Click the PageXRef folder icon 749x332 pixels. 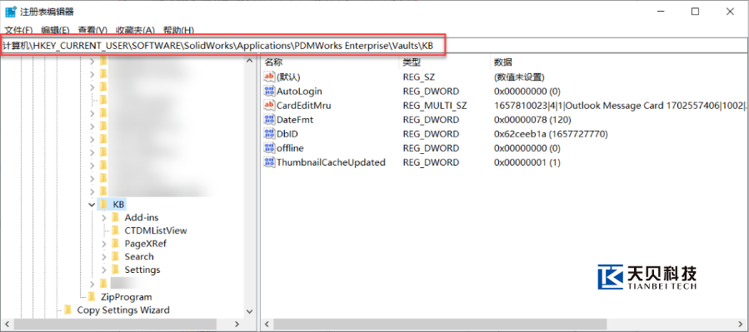coord(115,244)
